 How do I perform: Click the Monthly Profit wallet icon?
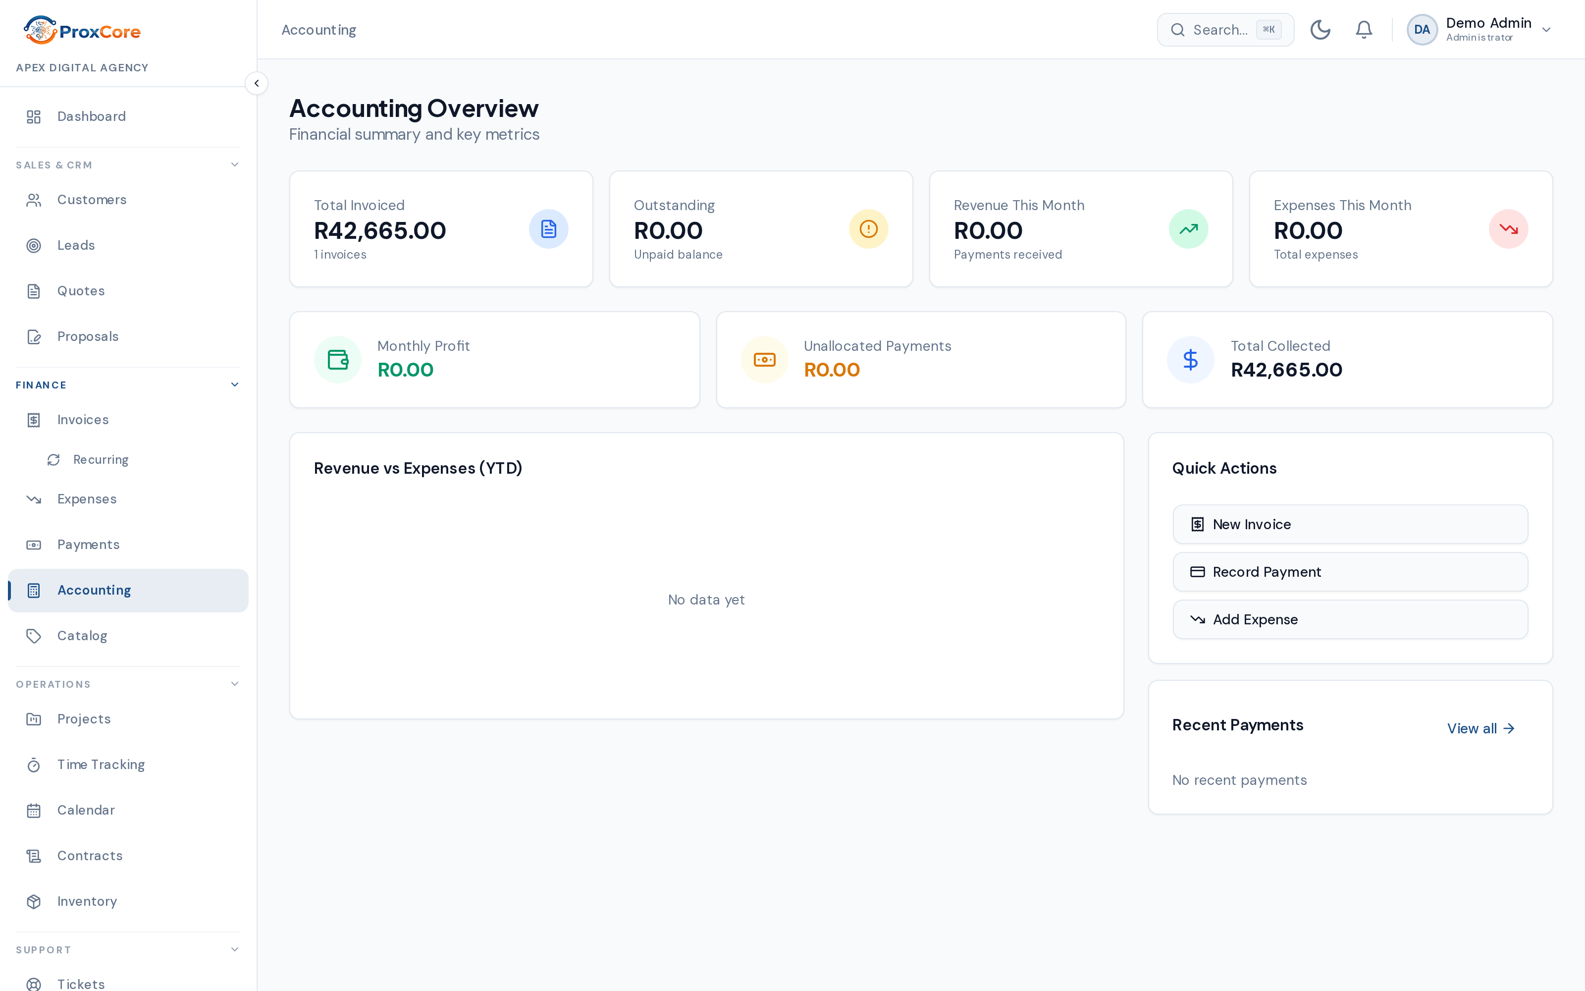pos(338,360)
